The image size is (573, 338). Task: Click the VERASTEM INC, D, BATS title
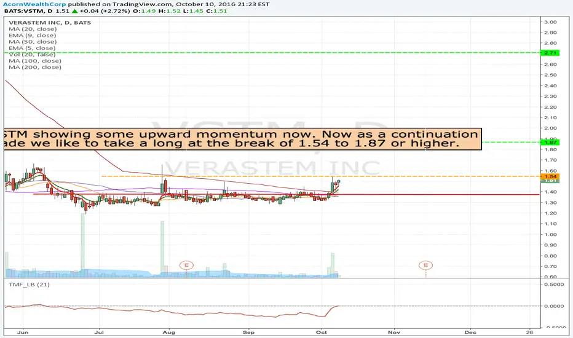[50, 22]
